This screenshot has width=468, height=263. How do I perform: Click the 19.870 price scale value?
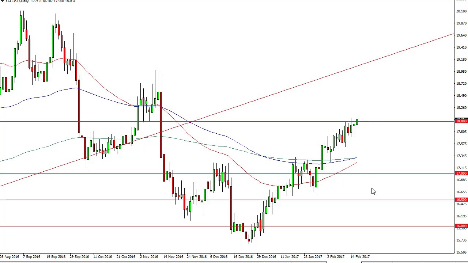click(x=461, y=23)
